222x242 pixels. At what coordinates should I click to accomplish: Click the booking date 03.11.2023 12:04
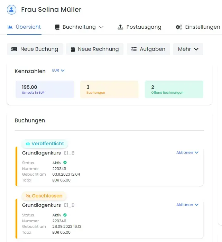coord(66,174)
